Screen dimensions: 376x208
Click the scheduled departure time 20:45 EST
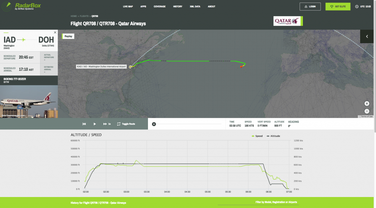(x=26, y=57)
